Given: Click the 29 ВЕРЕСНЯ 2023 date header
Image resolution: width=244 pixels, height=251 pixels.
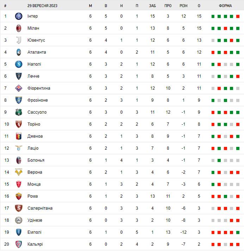Looking at the screenshot, I should pyautogui.click(x=42, y=6).
